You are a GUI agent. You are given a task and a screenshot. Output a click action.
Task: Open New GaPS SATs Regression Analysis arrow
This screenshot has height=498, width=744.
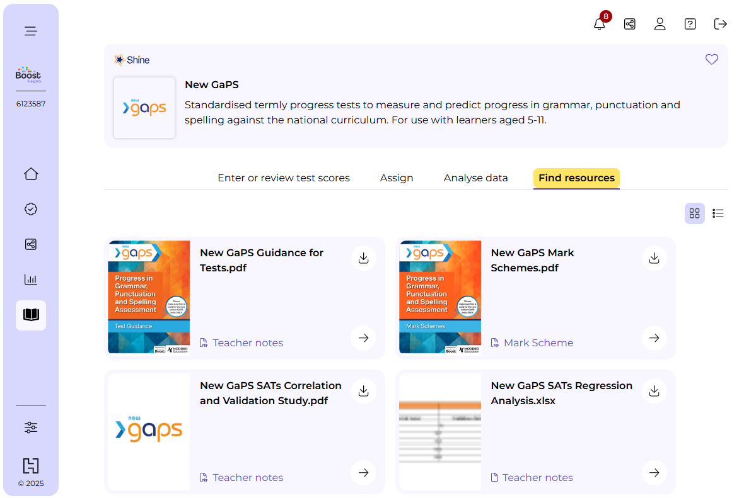coord(654,473)
